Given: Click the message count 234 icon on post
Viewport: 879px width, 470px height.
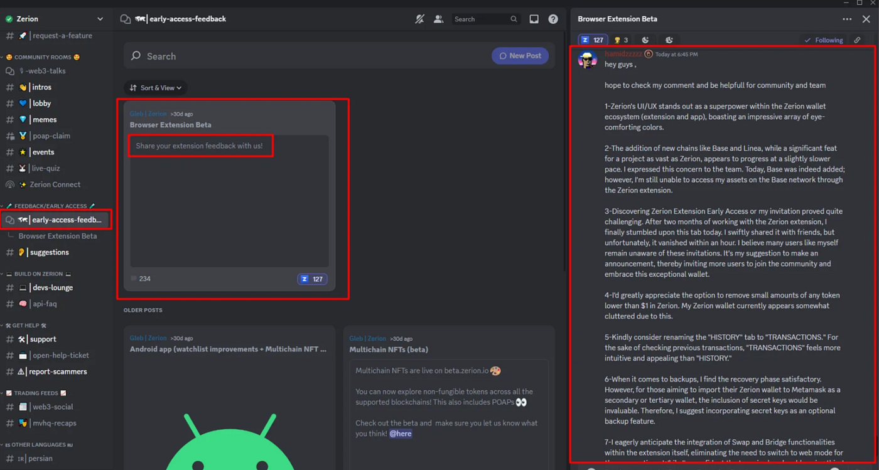Looking at the screenshot, I should coord(134,279).
